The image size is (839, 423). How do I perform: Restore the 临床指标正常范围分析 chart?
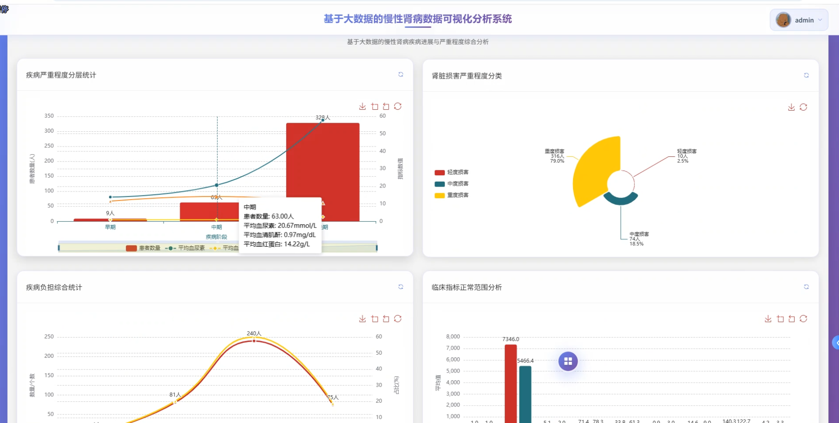tap(803, 319)
